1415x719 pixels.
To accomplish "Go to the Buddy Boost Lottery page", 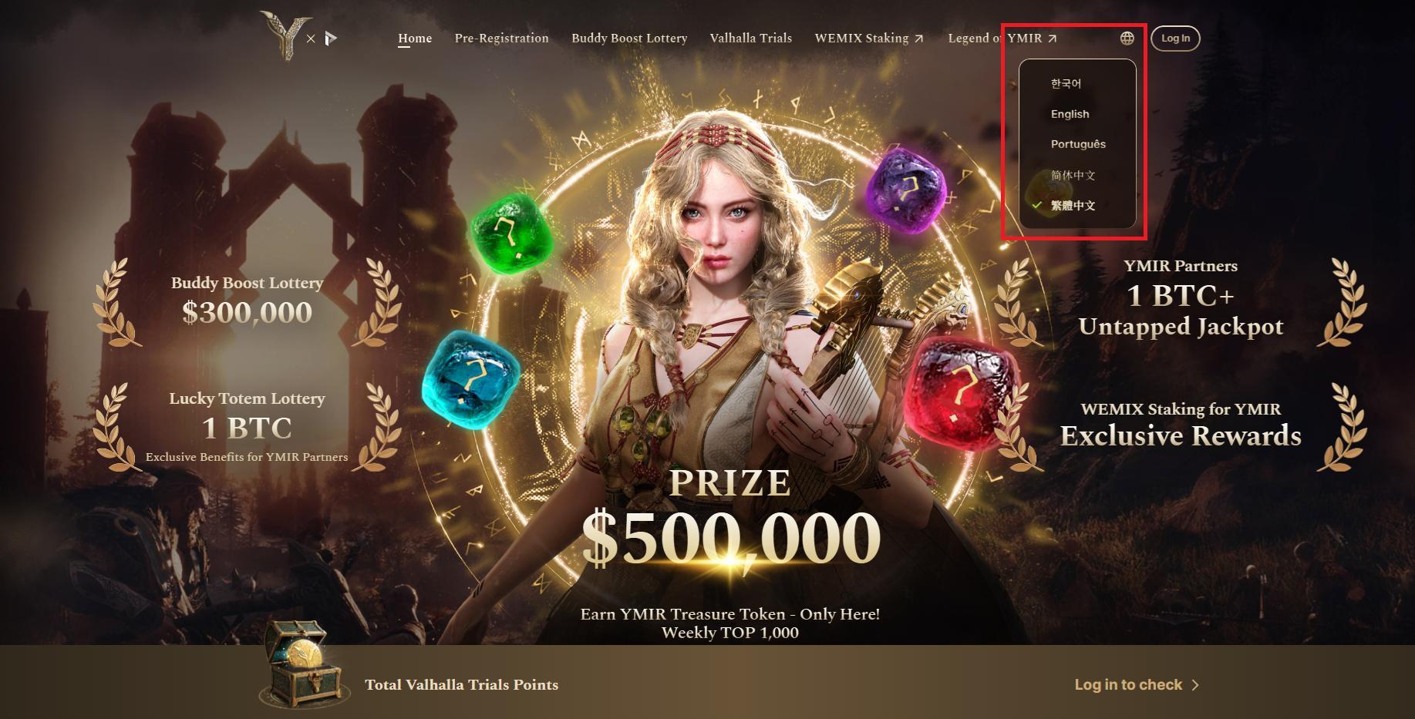I will click(x=629, y=38).
